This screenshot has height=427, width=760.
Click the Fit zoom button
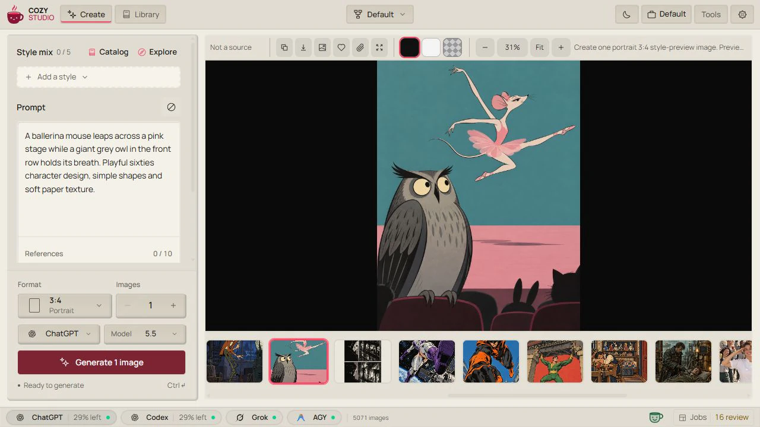coord(540,47)
